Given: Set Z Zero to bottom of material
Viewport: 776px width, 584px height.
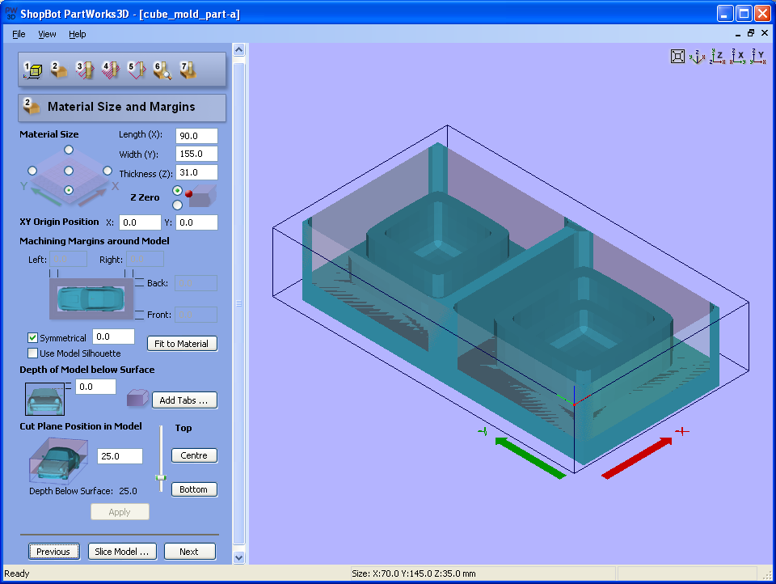Looking at the screenshot, I should pos(177,205).
